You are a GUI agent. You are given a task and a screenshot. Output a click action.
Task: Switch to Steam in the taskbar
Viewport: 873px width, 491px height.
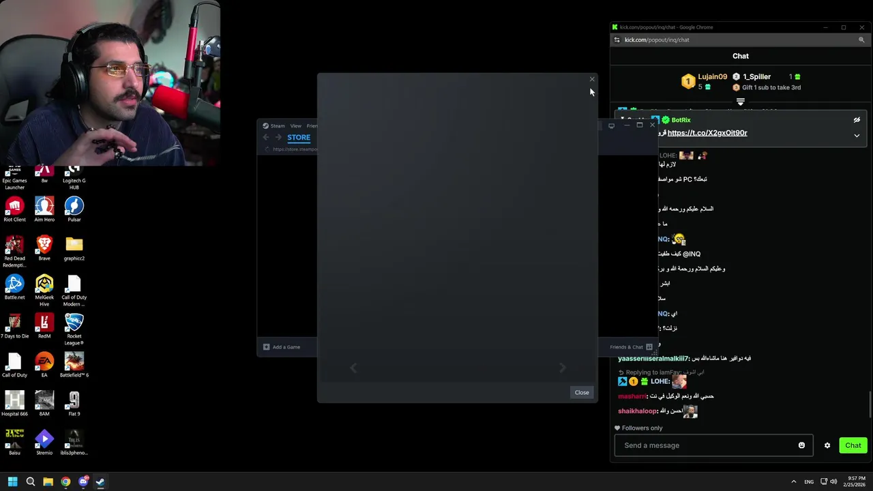[100, 482]
